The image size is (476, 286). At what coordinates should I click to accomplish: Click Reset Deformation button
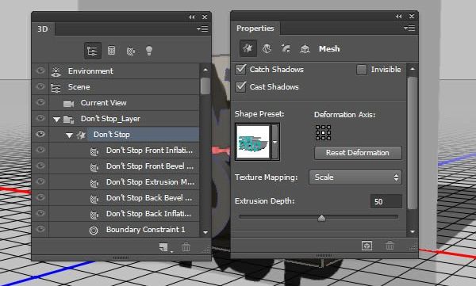pyautogui.click(x=358, y=153)
